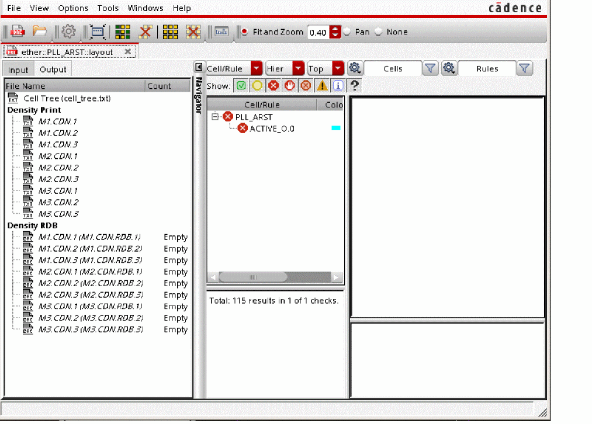Select the green grid markers icon
The width and height of the screenshot is (592, 424).
pos(122,32)
